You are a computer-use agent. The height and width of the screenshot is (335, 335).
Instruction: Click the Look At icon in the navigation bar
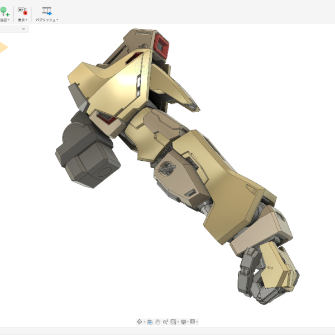tap(150, 322)
